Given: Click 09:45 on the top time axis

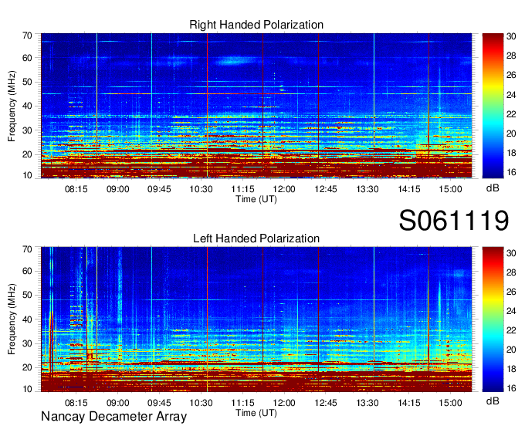Looking at the screenshot, I should [159, 189].
